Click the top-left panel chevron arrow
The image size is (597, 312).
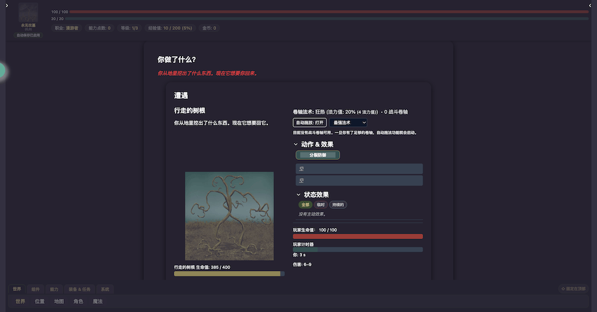(6, 5)
